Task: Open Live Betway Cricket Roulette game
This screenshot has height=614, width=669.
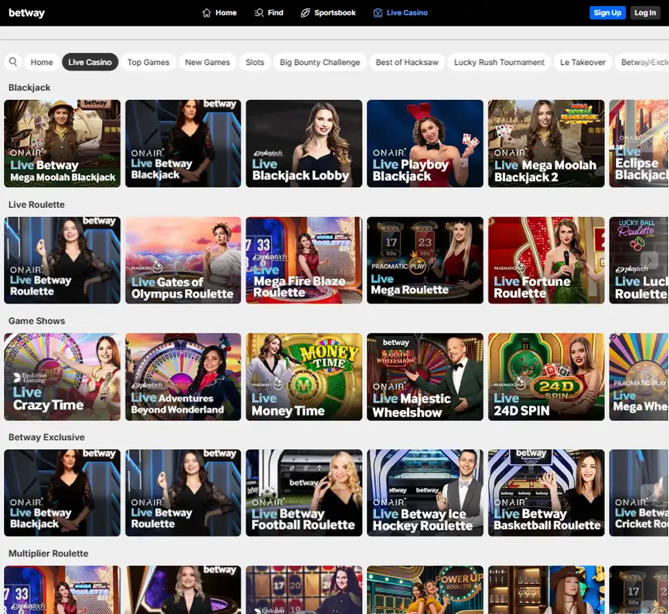Action: click(639, 493)
